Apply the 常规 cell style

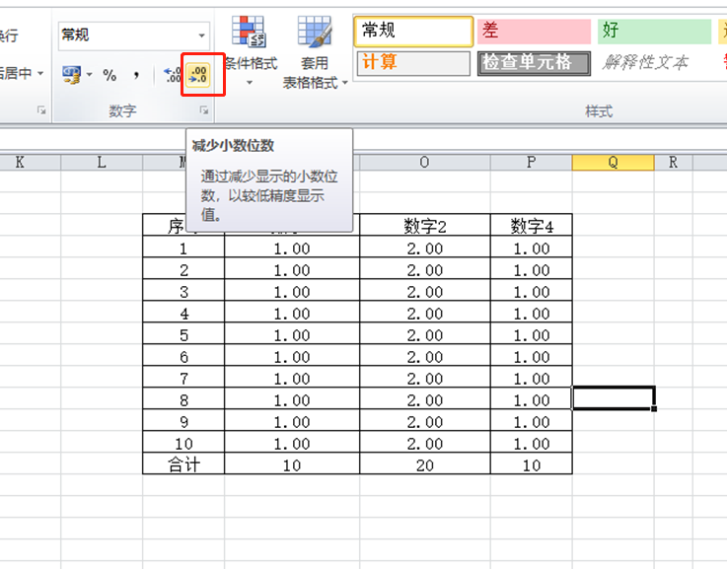tap(413, 31)
